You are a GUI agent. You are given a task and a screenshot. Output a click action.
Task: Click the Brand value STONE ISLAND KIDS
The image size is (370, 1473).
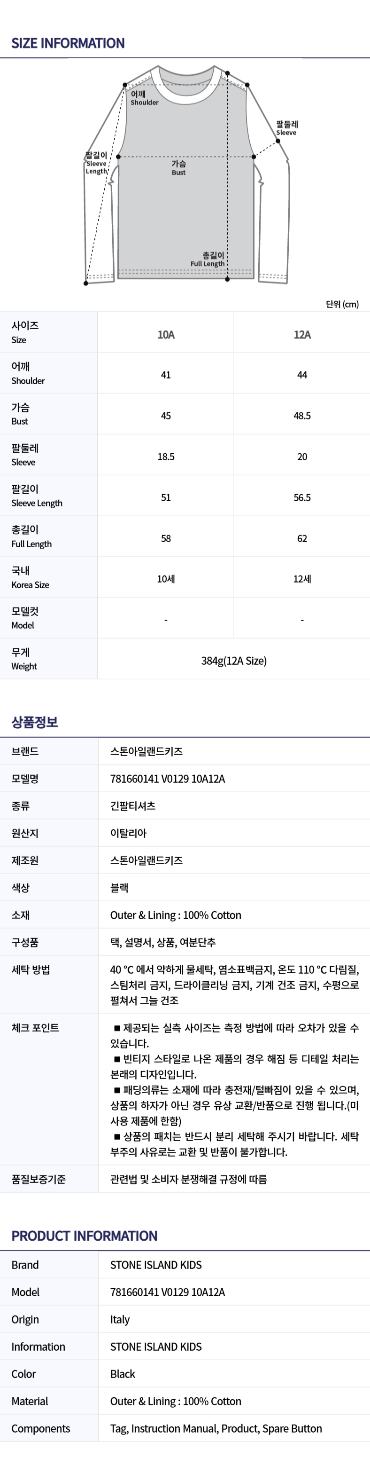pyautogui.click(x=156, y=1265)
